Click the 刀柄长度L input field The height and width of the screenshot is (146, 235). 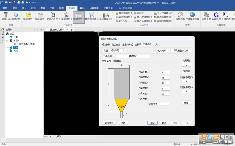tap(166, 72)
